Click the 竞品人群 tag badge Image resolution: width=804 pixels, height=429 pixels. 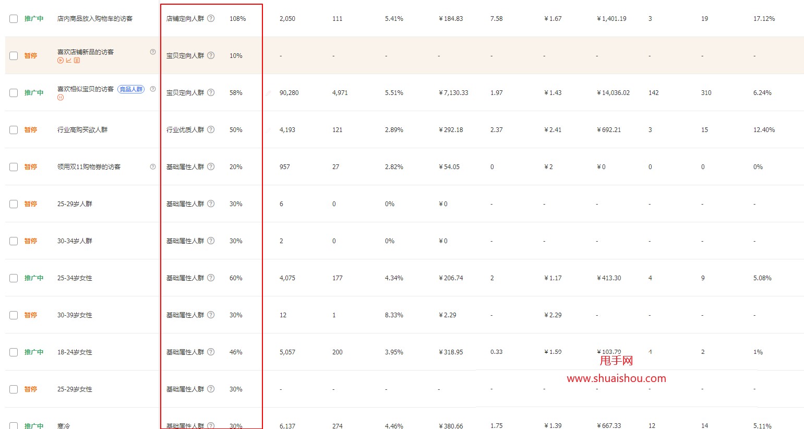[131, 89]
